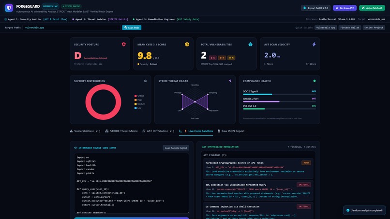Click the CRITICAL badge on OS Command Injection finding
This screenshot has width=390, height=219.
[304, 206]
